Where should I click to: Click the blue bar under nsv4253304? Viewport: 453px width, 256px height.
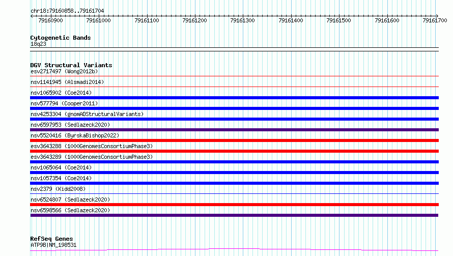(234, 119)
